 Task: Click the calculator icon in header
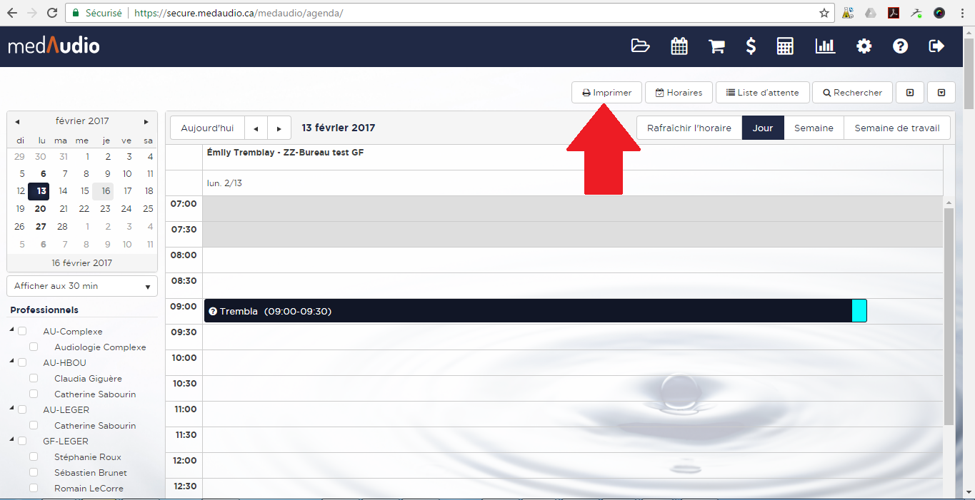pyautogui.click(x=785, y=46)
